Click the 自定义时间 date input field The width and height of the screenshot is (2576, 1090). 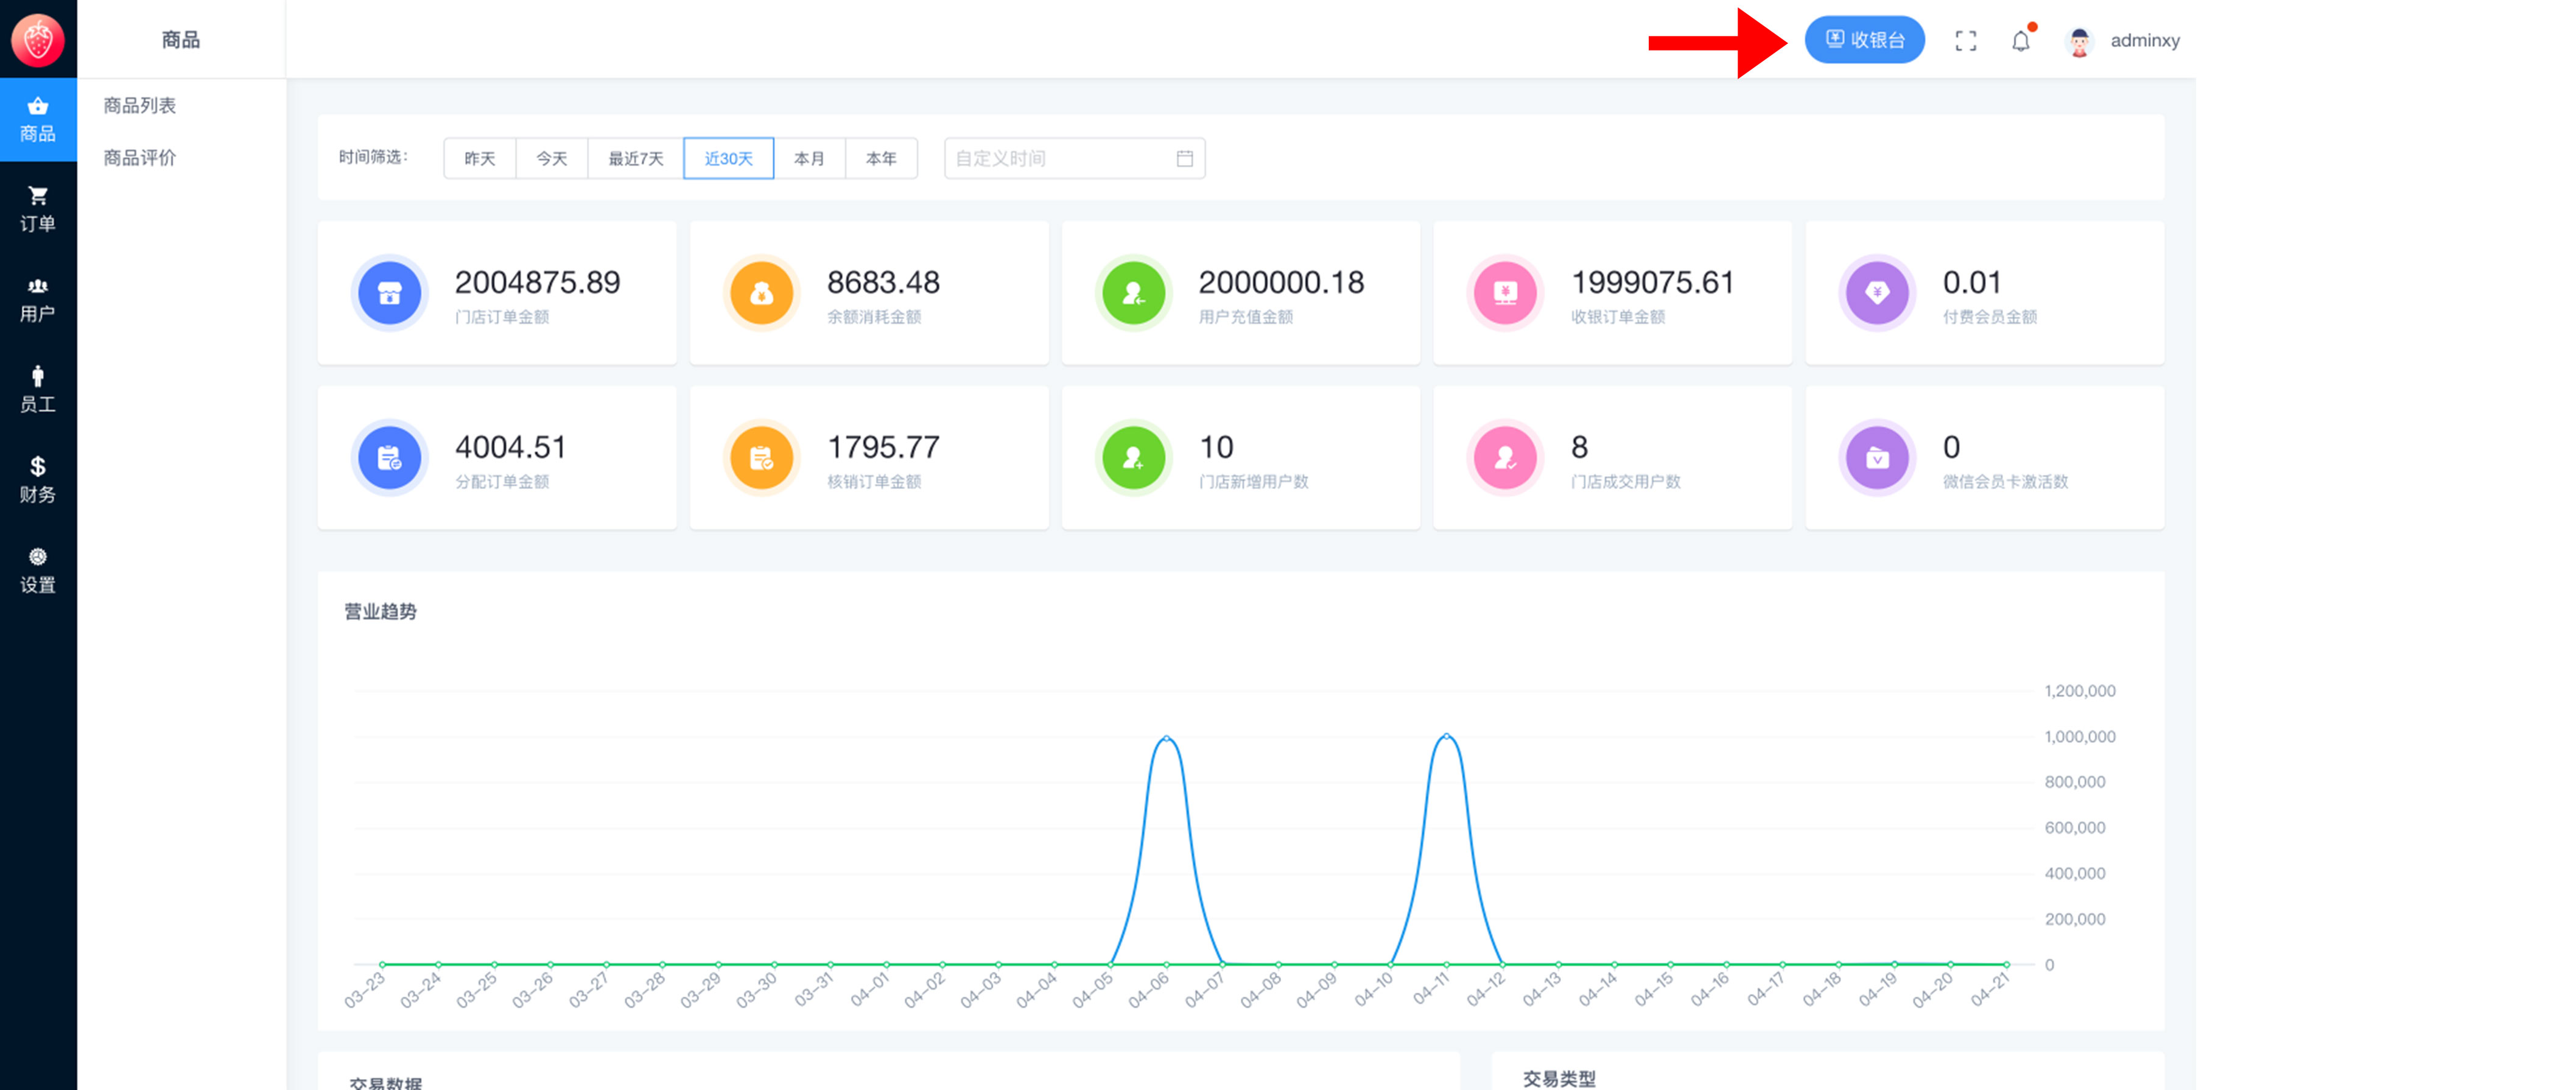point(1060,158)
